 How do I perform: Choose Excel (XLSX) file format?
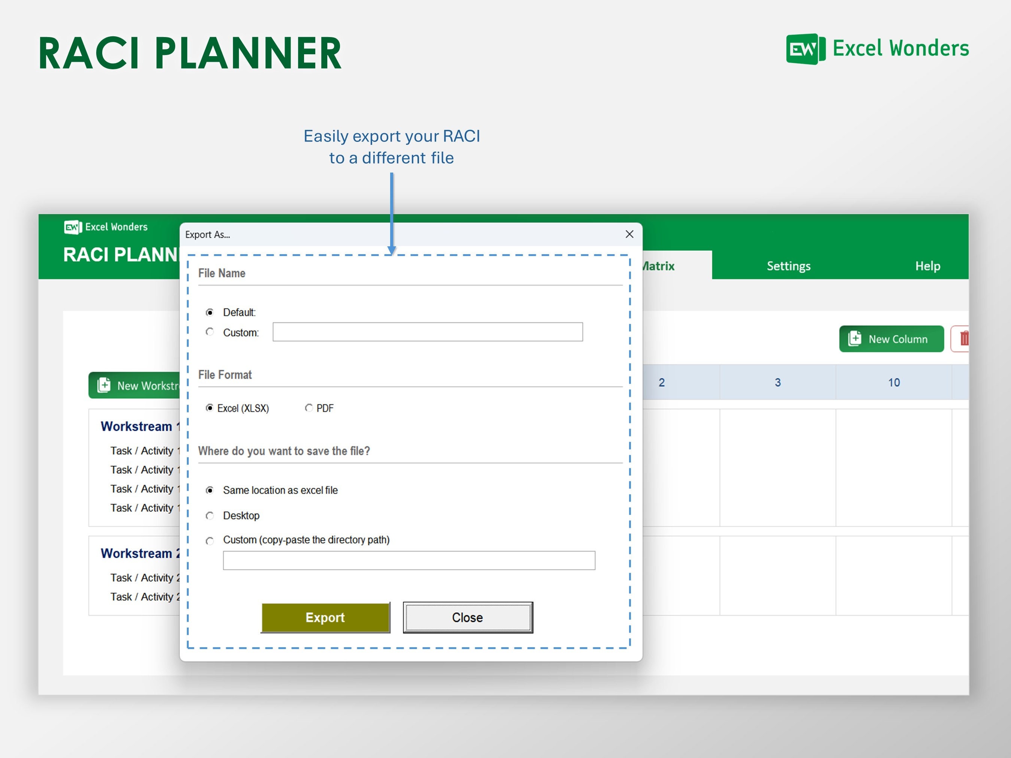click(210, 408)
